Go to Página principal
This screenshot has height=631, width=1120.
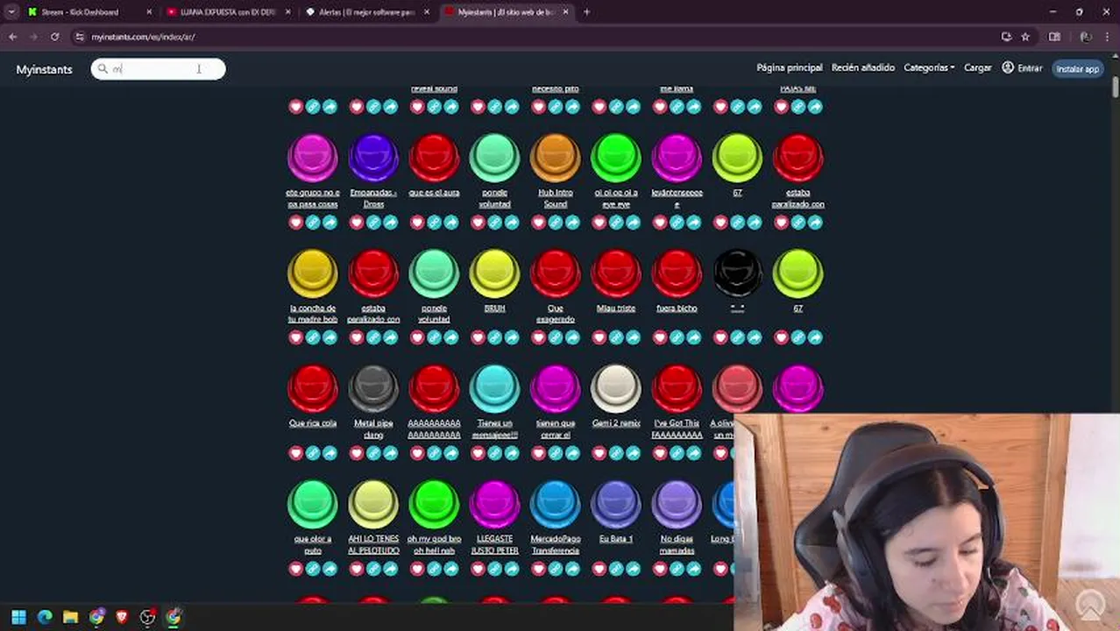pos(790,67)
